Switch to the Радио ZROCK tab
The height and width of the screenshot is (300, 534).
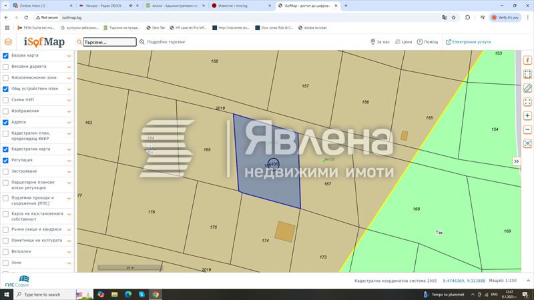pyautogui.click(x=109, y=6)
